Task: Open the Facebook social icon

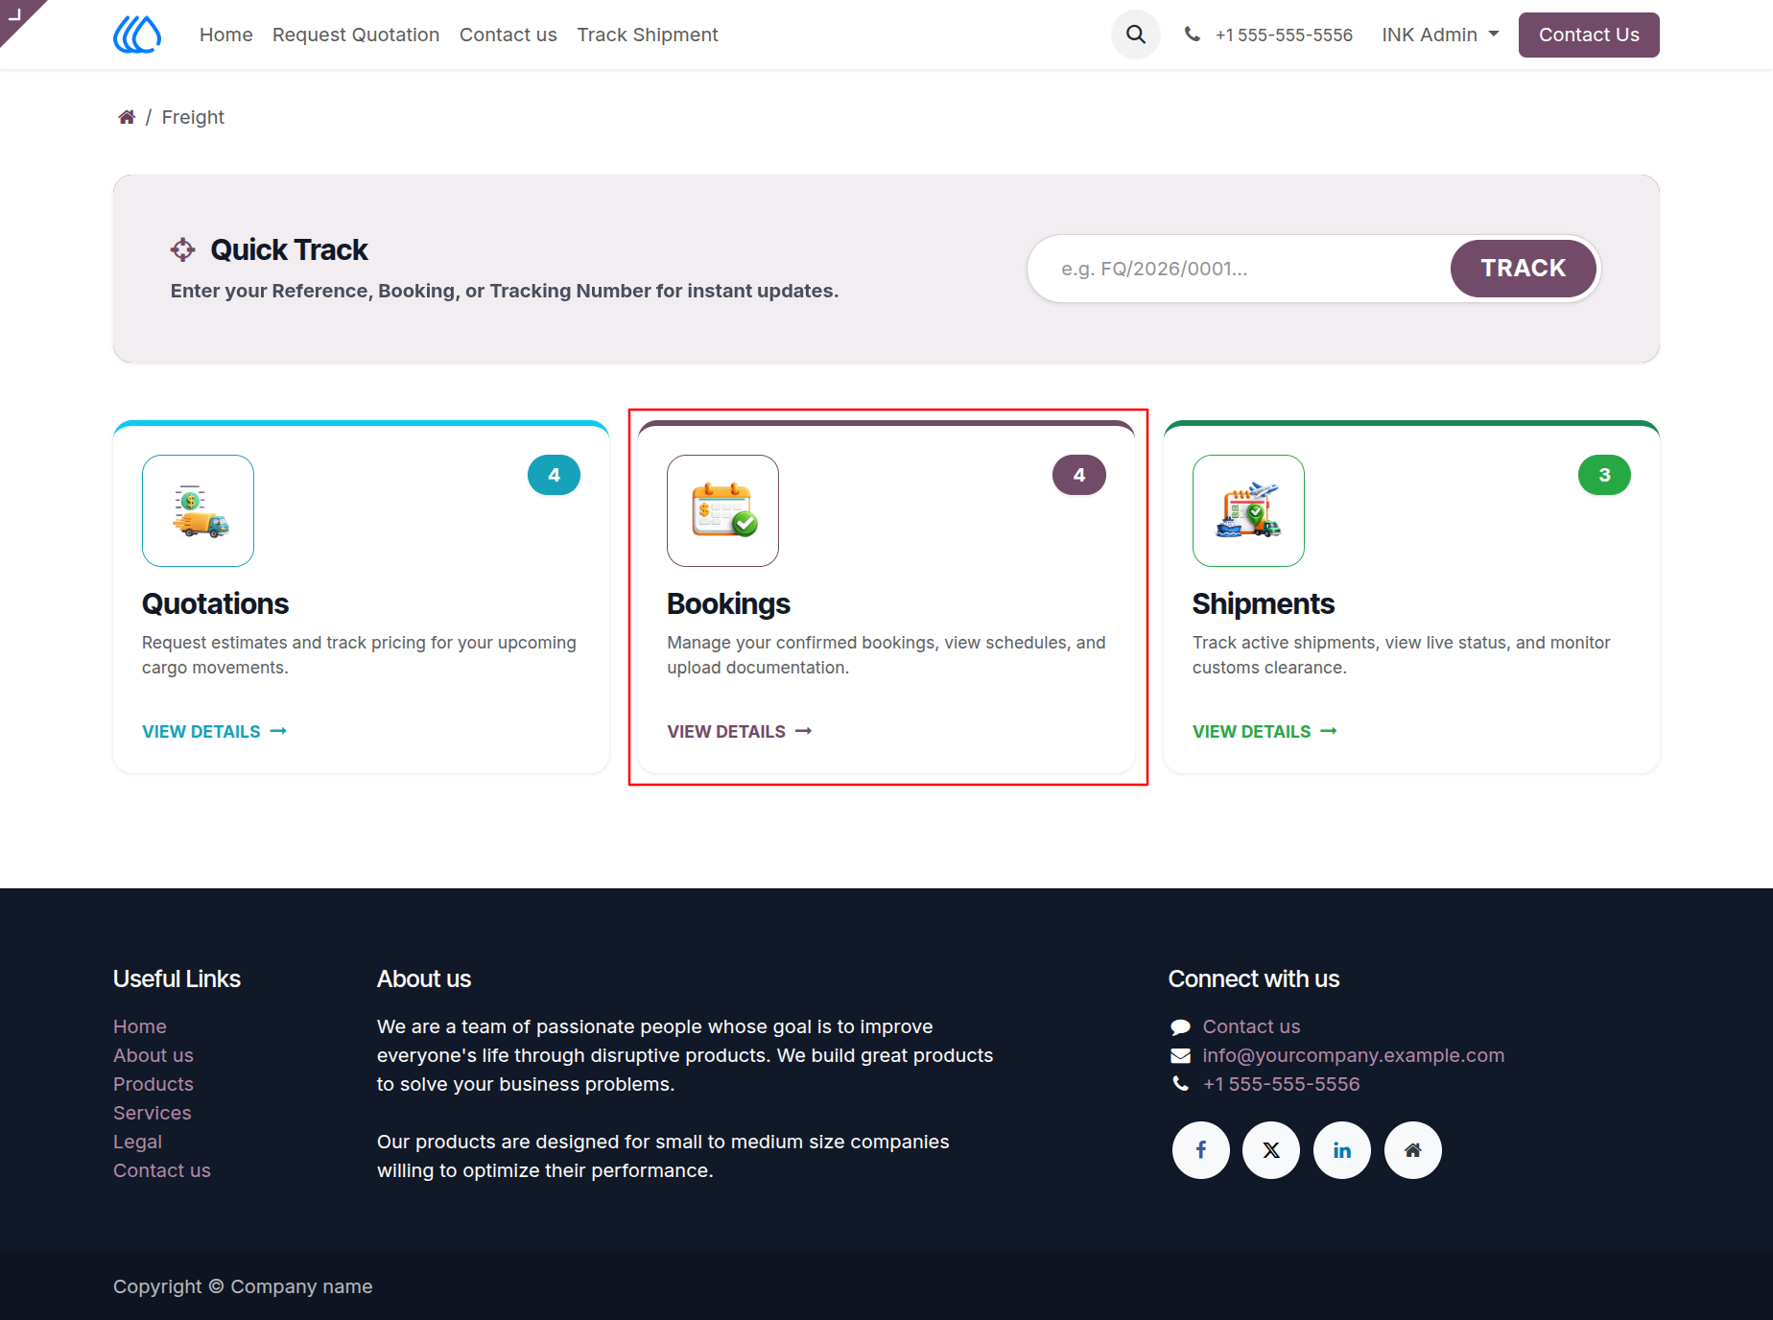Action: point(1201,1150)
